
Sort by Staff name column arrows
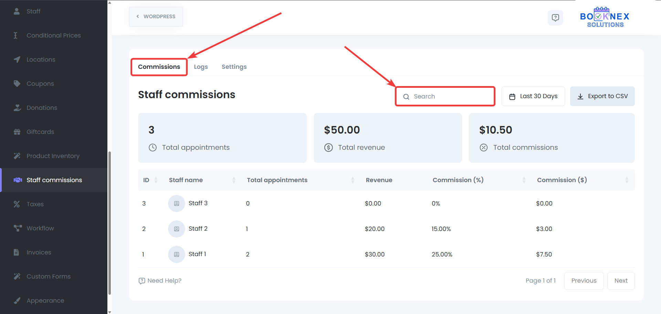(234, 180)
